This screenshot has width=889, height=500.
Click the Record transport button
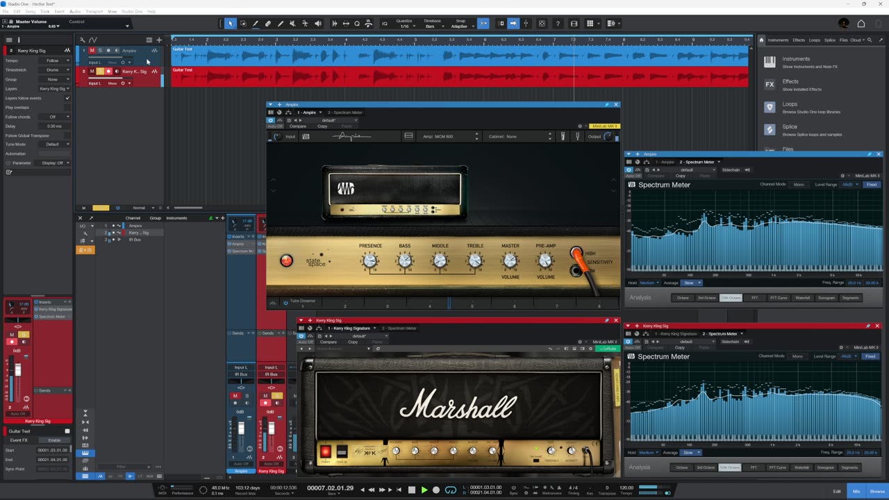436,490
